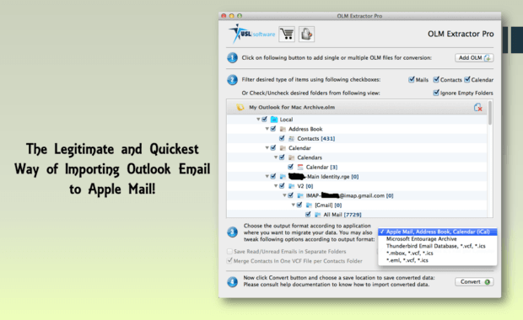Click the [Gmail] folder icon
Viewport: 523px width, 320px height.
click(x=309, y=205)
